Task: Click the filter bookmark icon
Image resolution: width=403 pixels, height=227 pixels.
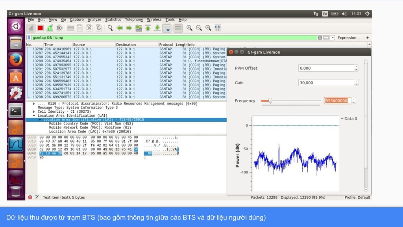Action: [x=29, y=37]
